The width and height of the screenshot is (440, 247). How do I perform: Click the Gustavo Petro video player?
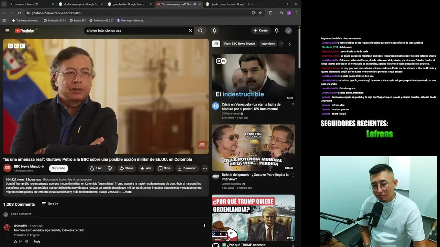tap(106, 96)
